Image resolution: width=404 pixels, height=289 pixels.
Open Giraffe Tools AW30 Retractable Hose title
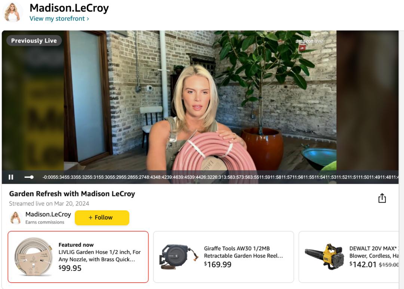point(243,252)
